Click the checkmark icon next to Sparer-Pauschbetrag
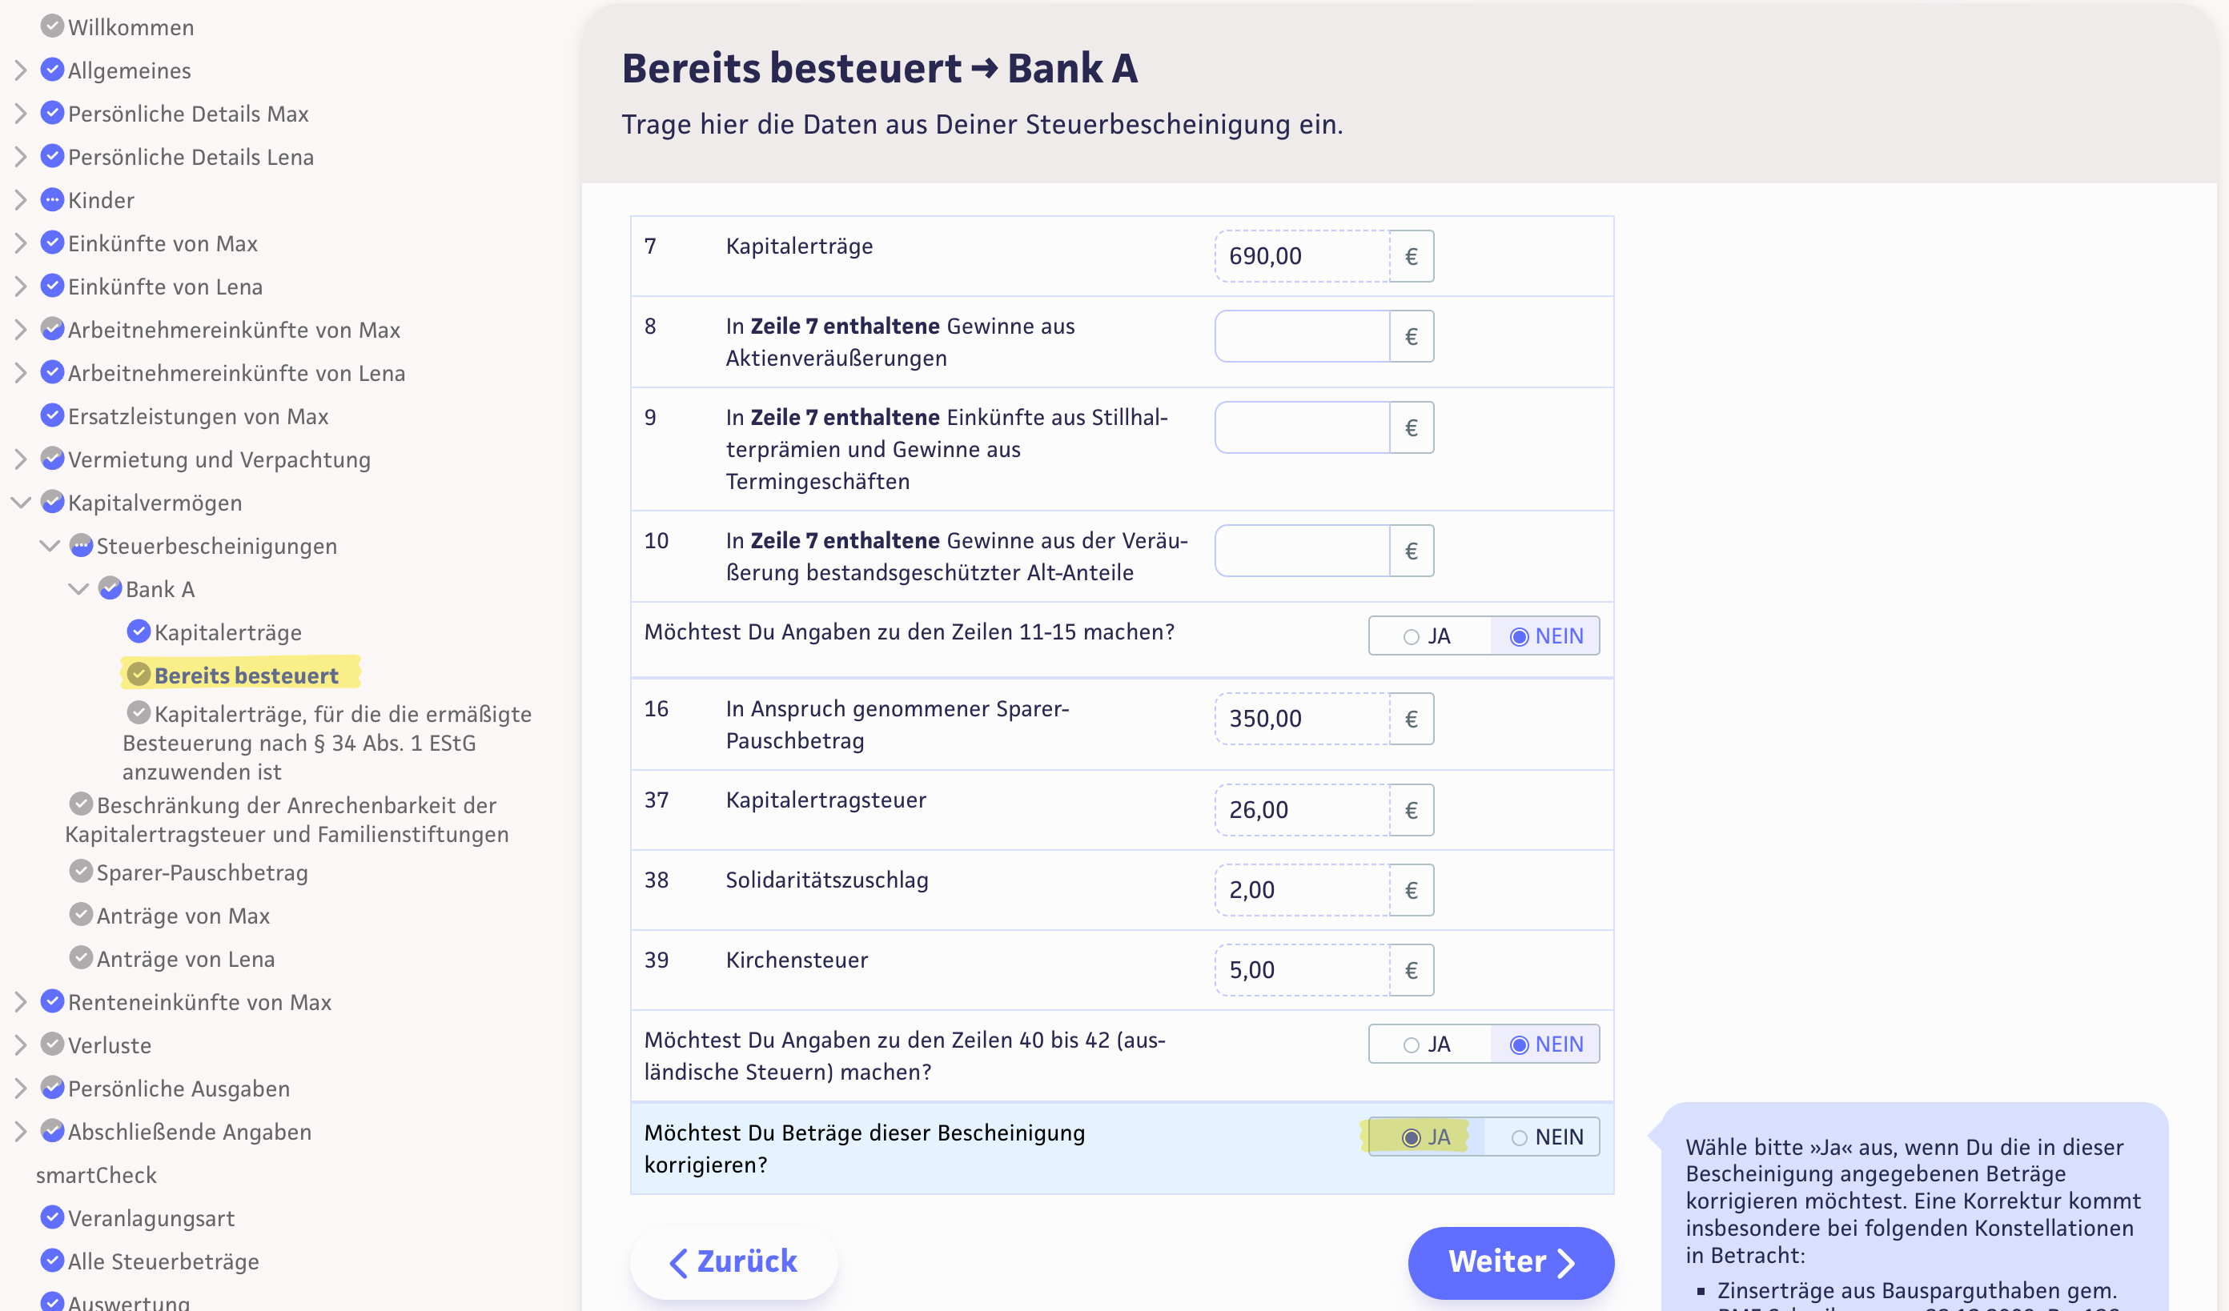 click(82, 872)
